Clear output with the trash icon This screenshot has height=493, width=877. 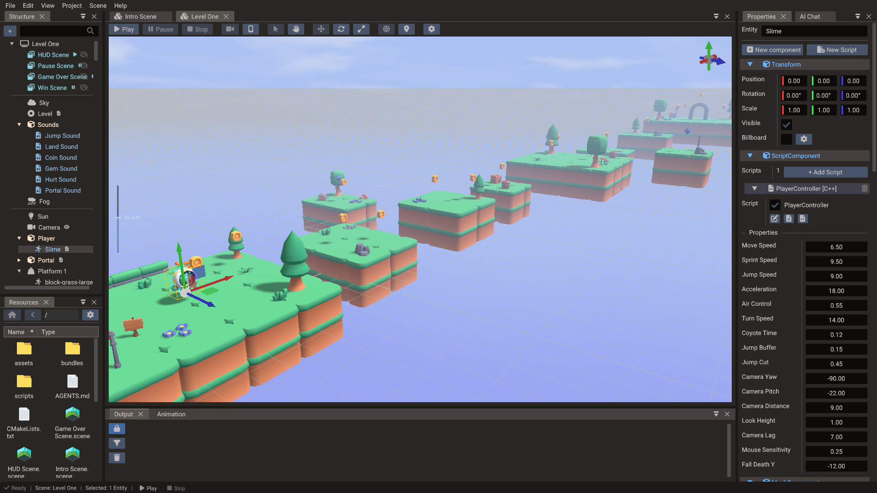117,458
